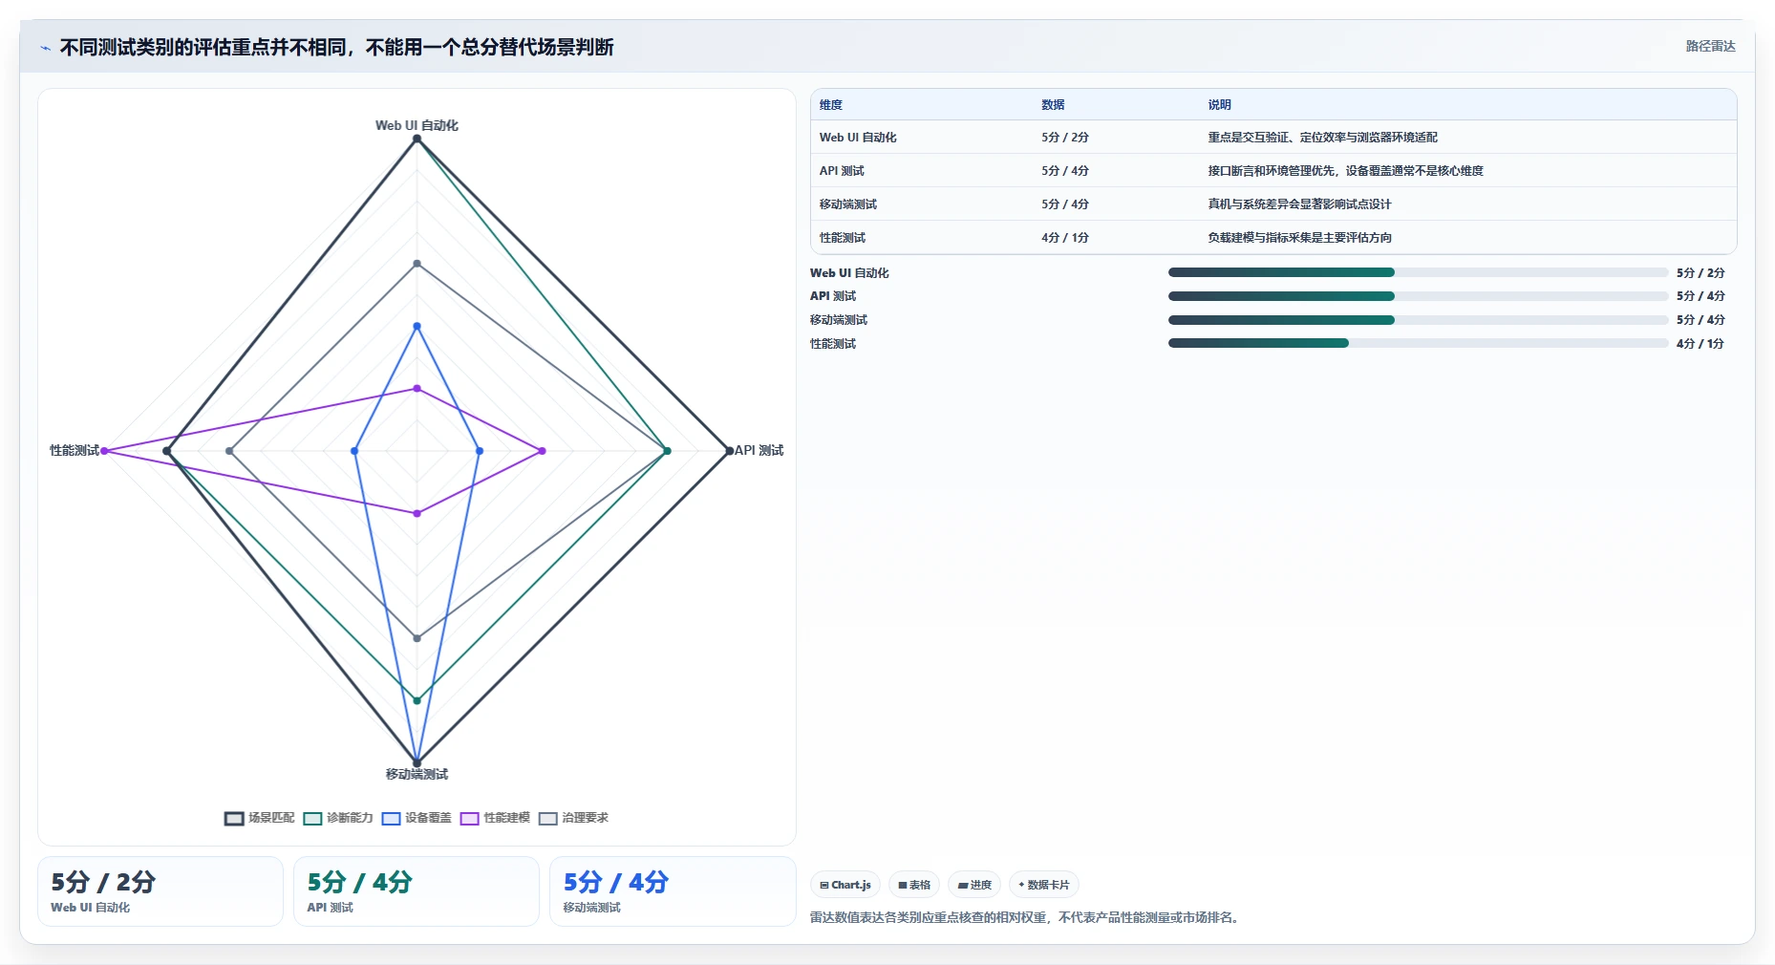Click the 进度 chip
Viewport: 1775px width, 965px height.
(974, 885)
